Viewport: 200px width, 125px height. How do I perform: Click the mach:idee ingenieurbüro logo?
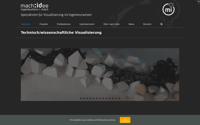(x=34, y=7)
